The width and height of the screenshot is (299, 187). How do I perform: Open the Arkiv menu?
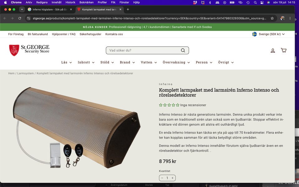pyautogui.click(x=29, y=2)
